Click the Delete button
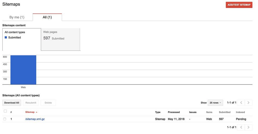Image resolution: width=258 pixels, height=134 pixels. [x=48, y=103]
